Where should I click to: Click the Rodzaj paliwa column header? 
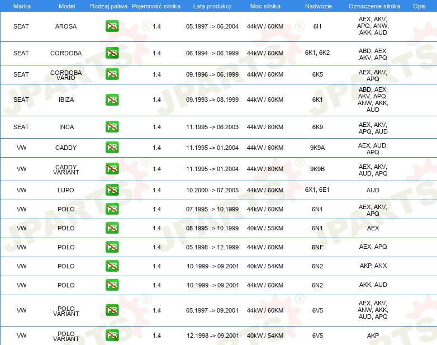click(x=108, y=6)
